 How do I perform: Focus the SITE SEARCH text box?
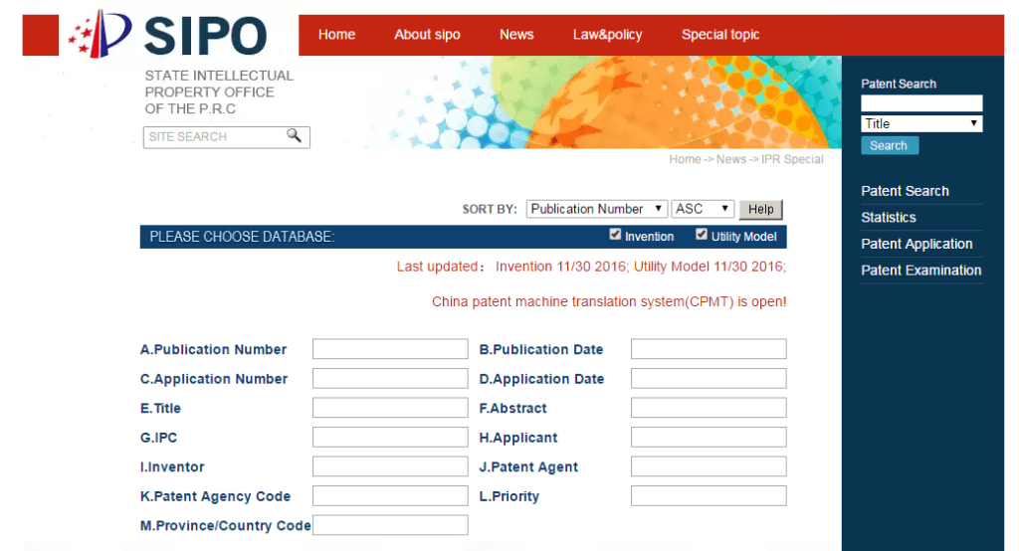(216, 137)
